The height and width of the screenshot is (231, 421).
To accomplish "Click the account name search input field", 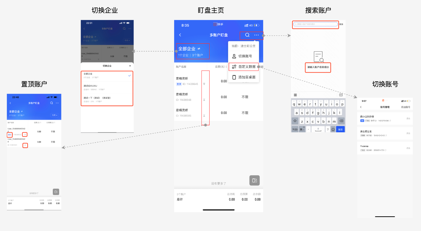I will pyautogui.click(x=315, y=24).
